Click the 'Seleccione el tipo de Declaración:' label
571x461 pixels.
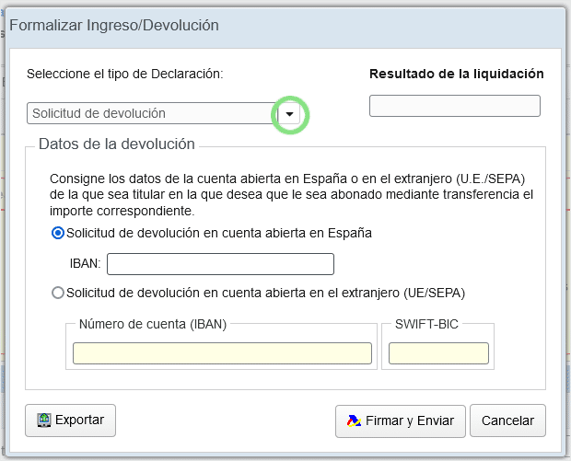[x=125, y=74]
